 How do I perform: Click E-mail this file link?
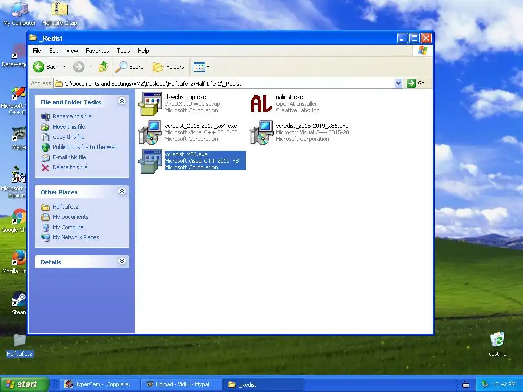pyautogui.click(x=69, y=157)
